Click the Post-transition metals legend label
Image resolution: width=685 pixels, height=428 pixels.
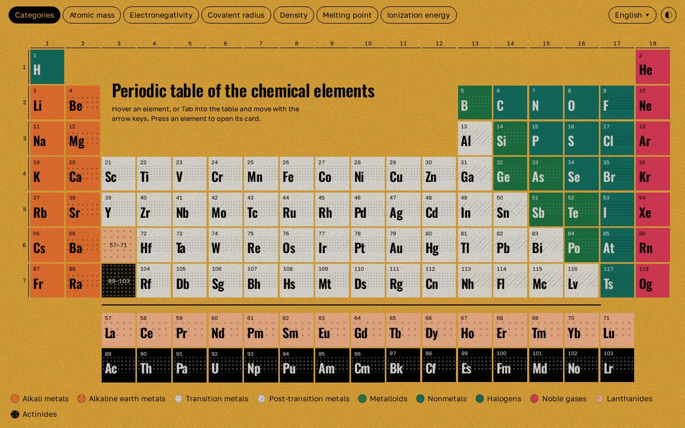309,399
